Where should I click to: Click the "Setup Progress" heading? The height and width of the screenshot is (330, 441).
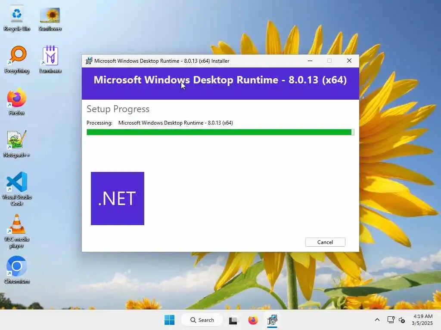pos(118,109)
